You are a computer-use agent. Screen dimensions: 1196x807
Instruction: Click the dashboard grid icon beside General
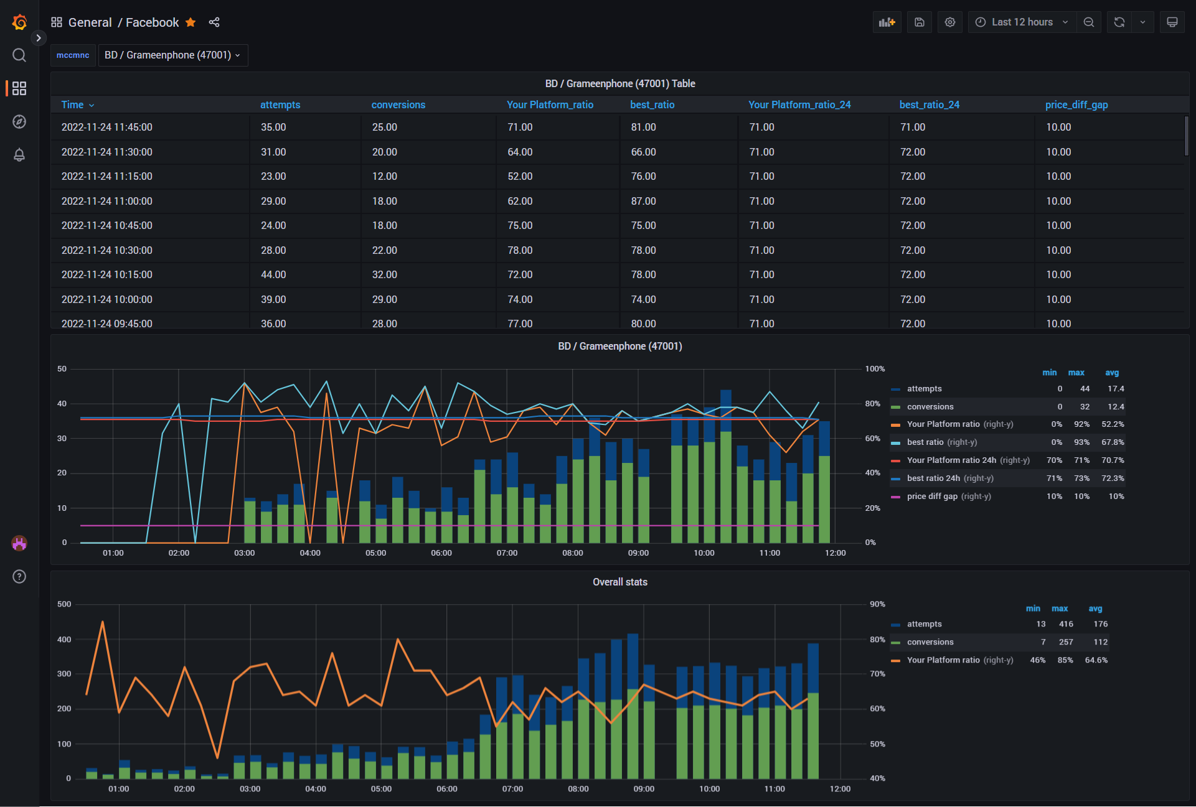(57, 22)
